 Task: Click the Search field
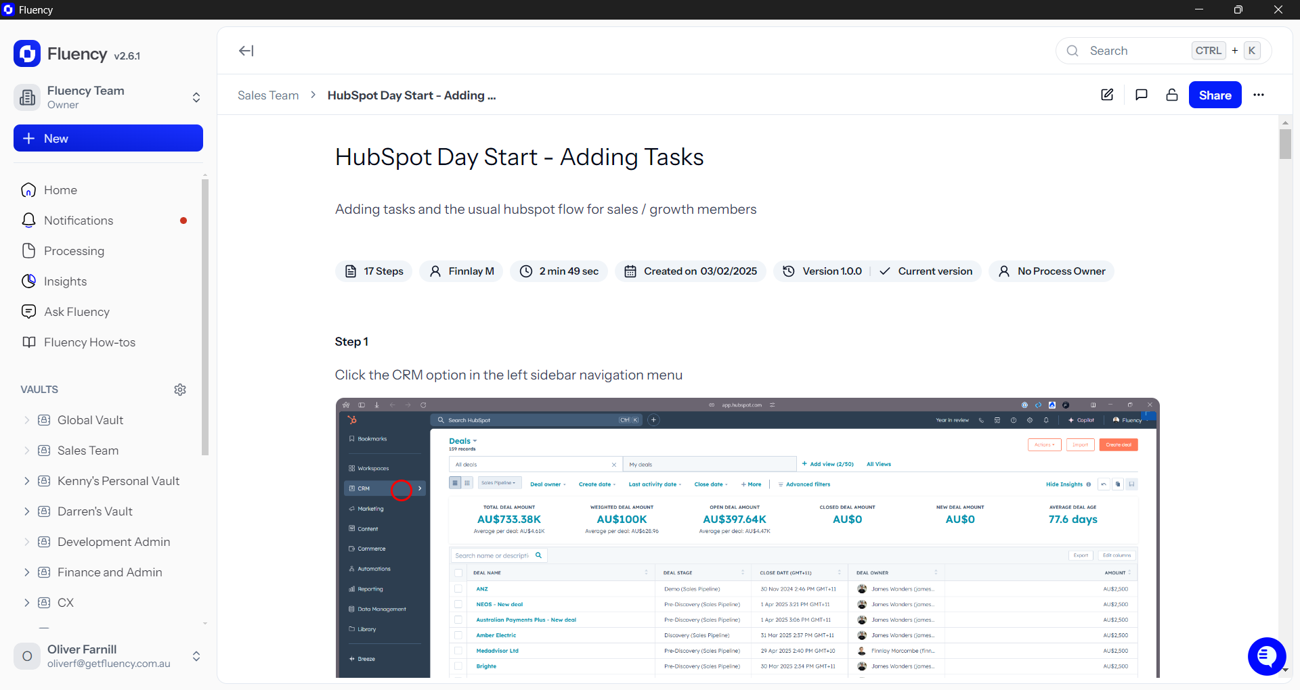(1163, 51)
